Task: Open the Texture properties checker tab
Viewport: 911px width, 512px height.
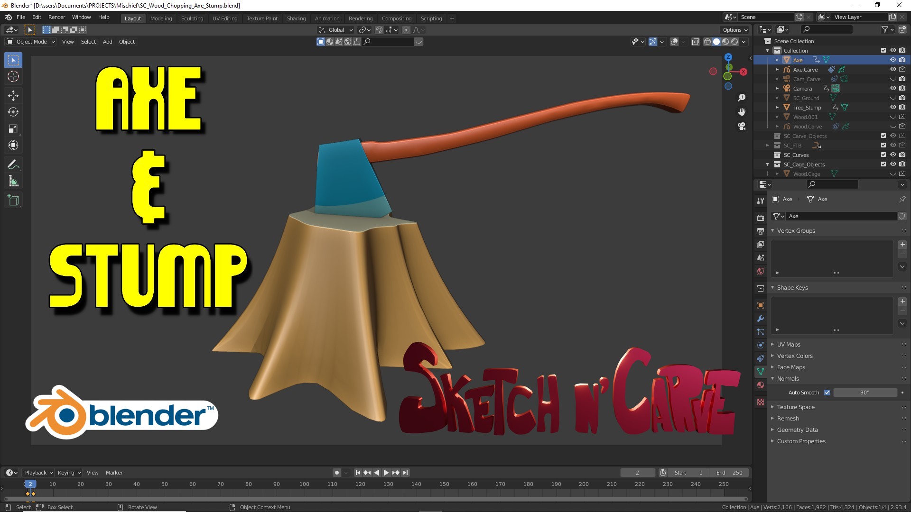Action: coord(761,402)
